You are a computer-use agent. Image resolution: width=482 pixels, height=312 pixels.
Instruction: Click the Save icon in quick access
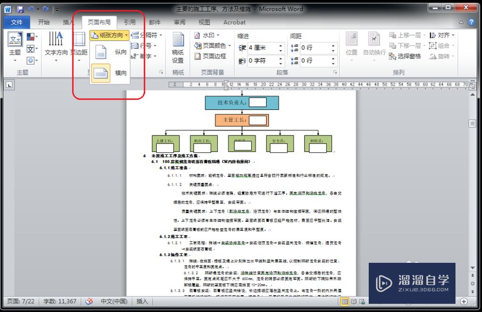pos(20,10)
